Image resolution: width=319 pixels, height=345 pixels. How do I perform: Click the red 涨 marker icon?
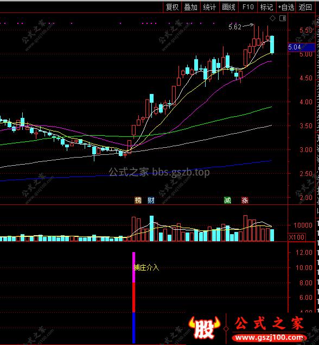tap(245, 200)
